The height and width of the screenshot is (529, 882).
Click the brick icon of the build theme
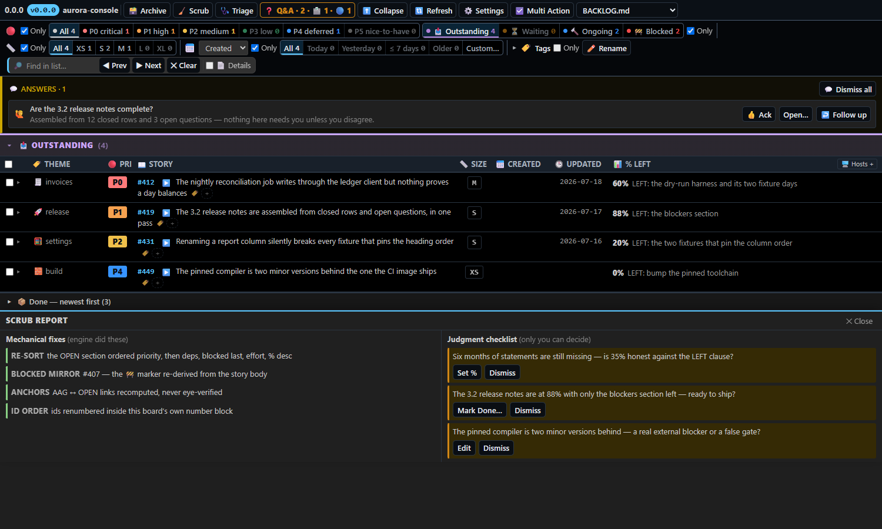[x=38, y=272]
